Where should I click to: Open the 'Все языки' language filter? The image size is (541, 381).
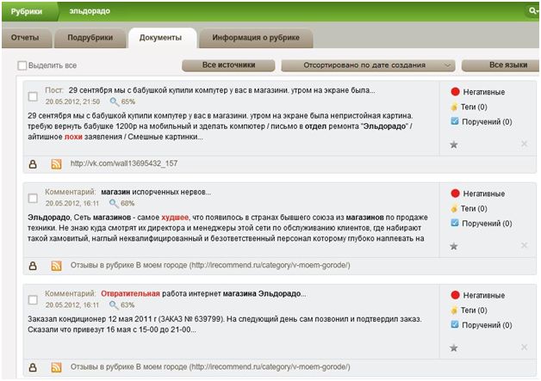click(501, 65)
